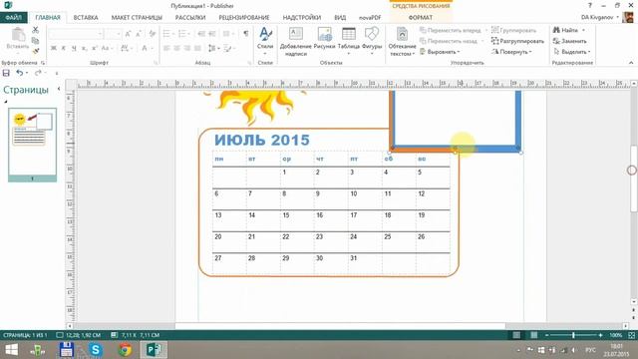Screen dimensions: 638x359
Task: Open the font size combo box
Action: (x=113, y=33)
